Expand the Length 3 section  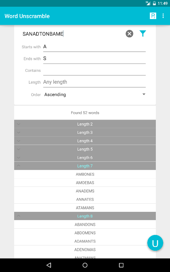pyautogui.click(x=85, y=132)
